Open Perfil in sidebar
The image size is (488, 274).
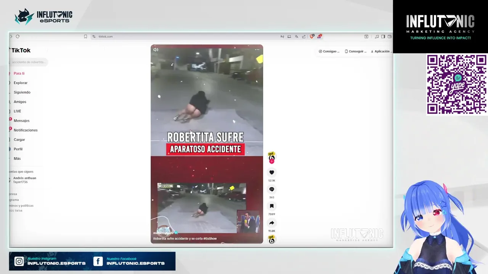[18, 149]
